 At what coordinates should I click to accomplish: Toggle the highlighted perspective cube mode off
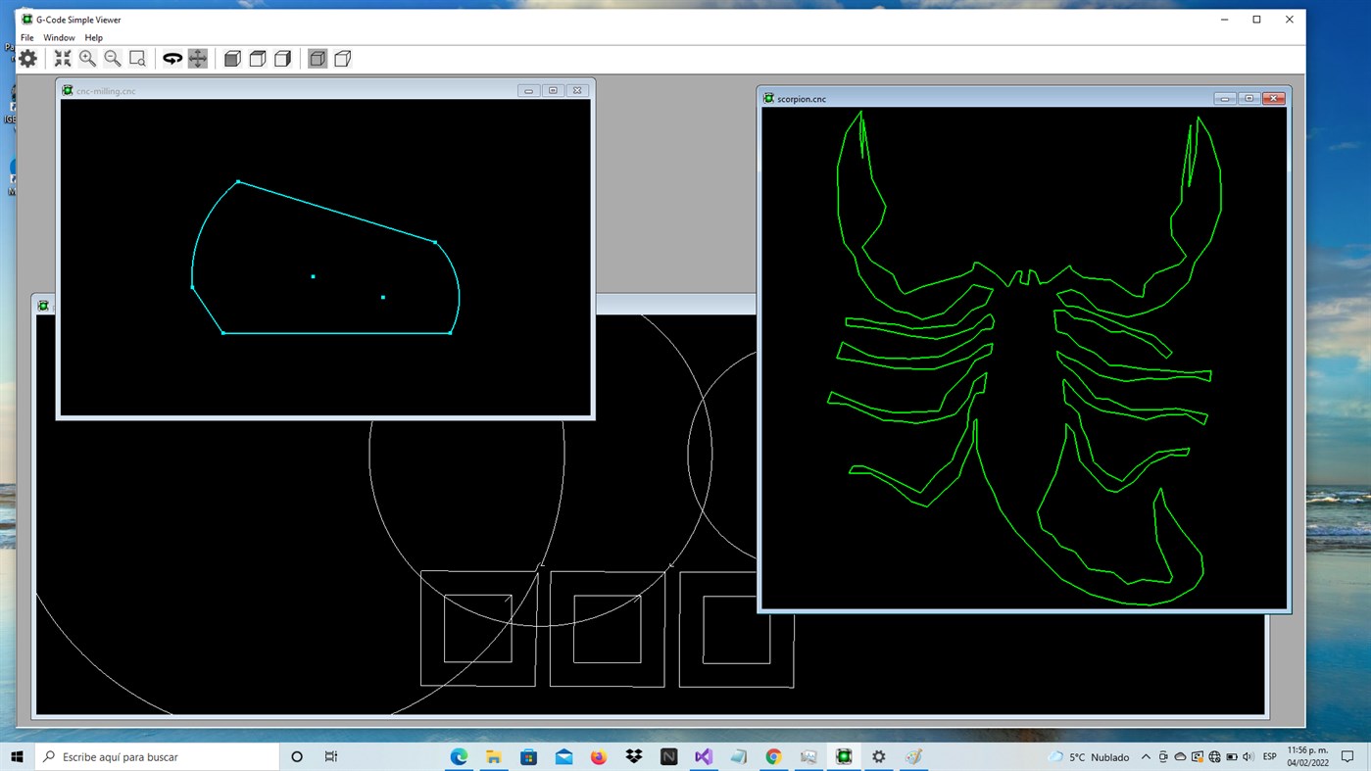pos(317,58)
